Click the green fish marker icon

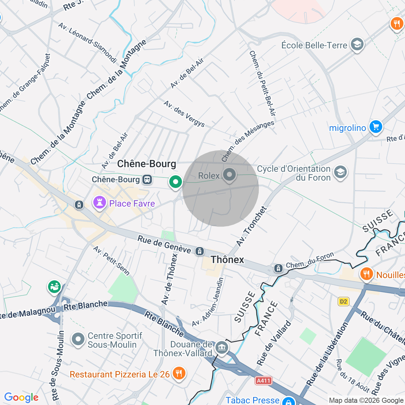click(x=54, y=287)
